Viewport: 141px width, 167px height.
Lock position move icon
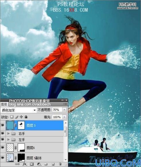point(21,117)
